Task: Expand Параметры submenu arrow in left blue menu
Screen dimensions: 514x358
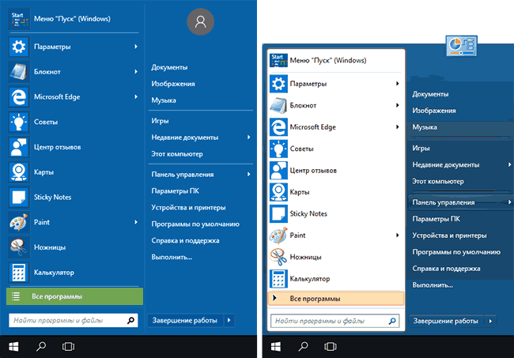Action: 136,47
